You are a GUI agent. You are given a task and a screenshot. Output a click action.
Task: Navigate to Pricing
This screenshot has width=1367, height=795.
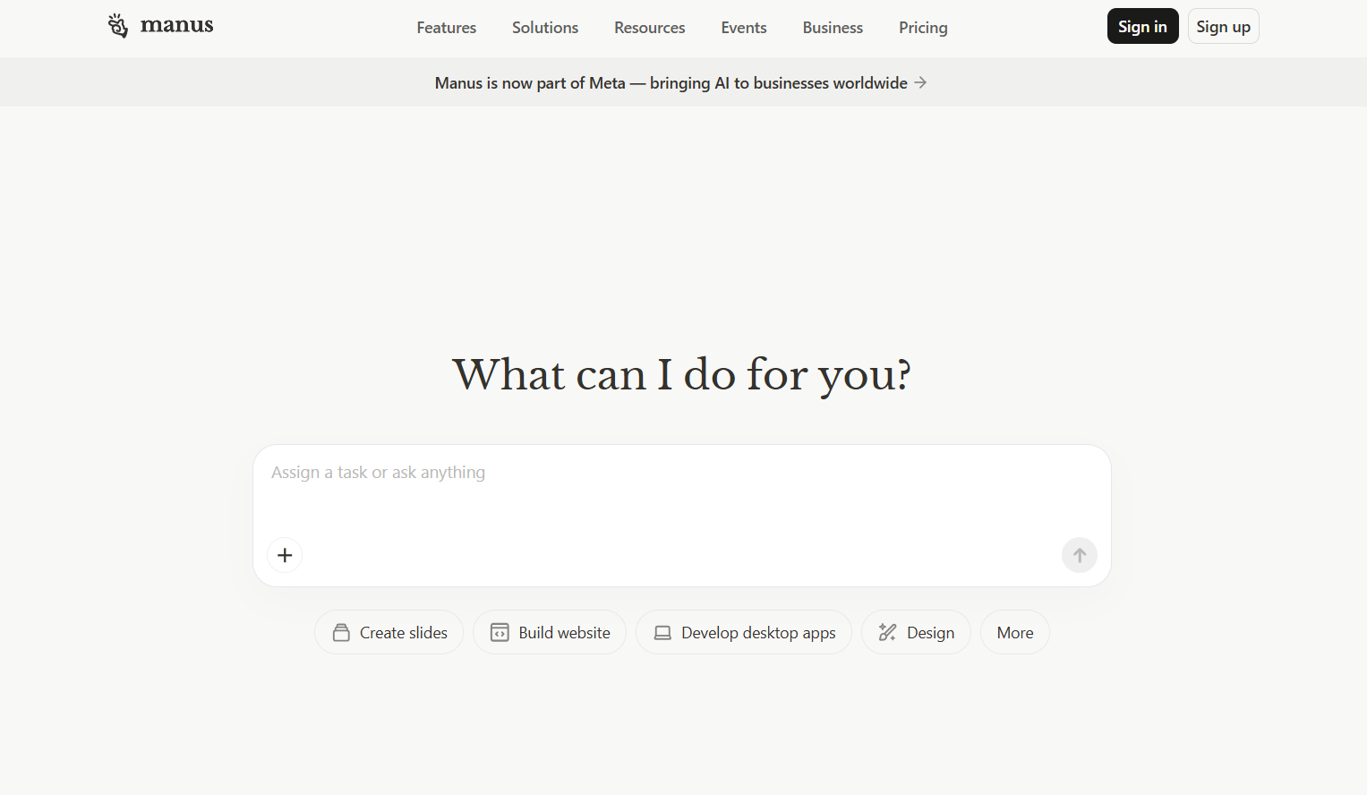922,28
